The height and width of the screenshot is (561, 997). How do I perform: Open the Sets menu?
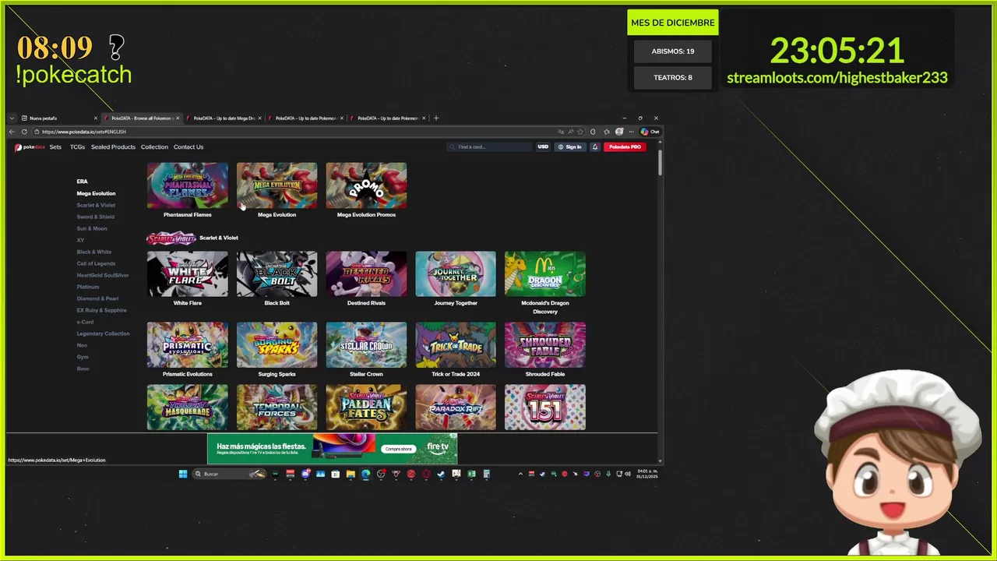tap(55, 147)
